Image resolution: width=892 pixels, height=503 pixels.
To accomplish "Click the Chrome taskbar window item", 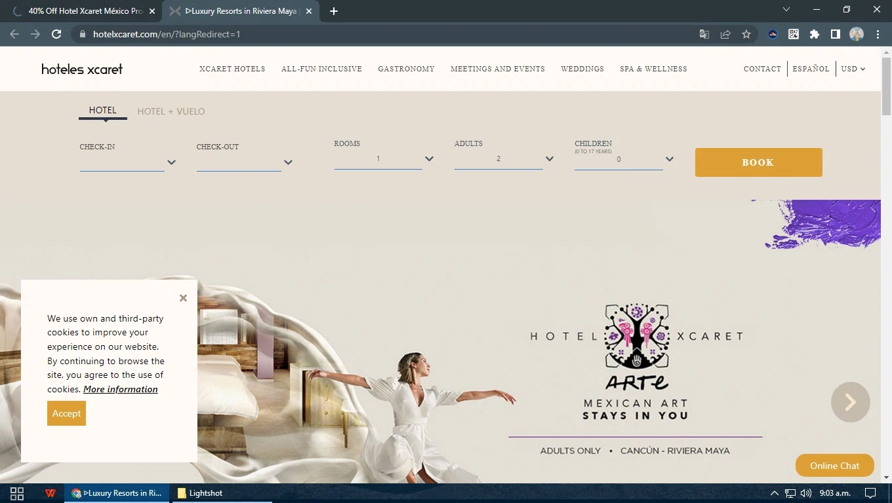I will (117, 493).
